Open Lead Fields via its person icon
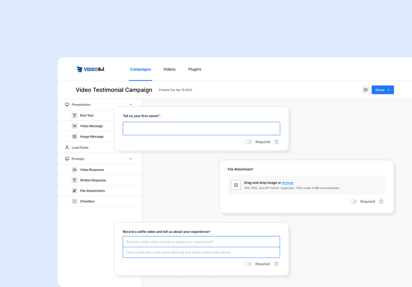The image size is (412, 287). coord(67,147)
